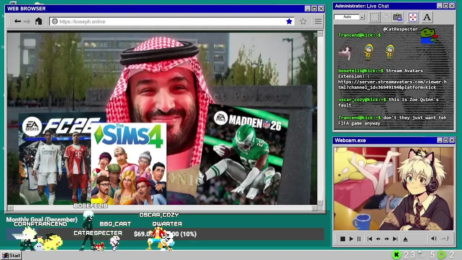Click the 'this is Zoe Quinn's fault' message
The width and height of the screenshot is (462, 260).
tap(388, 102)
